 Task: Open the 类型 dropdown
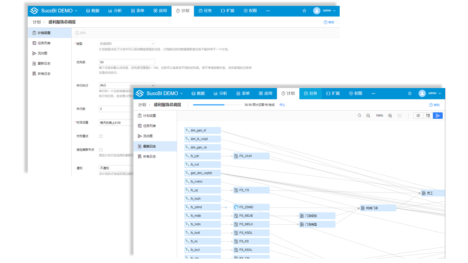127,44
